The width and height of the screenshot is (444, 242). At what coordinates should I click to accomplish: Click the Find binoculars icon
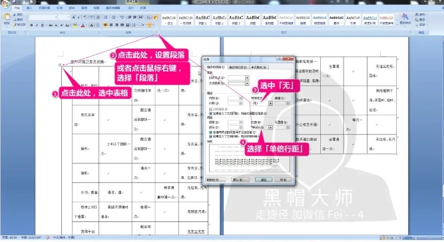coord(417,15)
